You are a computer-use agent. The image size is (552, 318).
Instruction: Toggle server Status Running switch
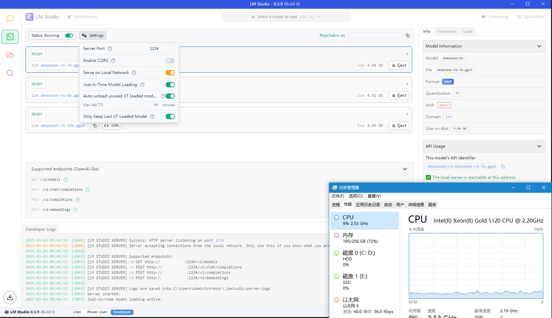[x=69, y=35]
